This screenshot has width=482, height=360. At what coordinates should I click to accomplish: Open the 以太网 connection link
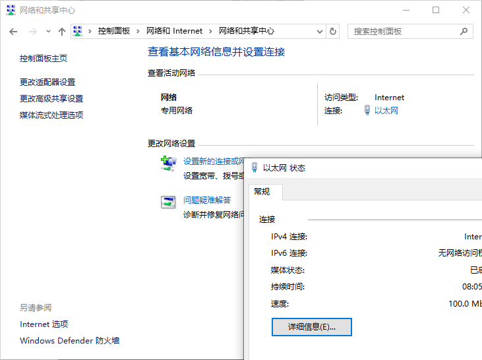[x=386, y=111]
